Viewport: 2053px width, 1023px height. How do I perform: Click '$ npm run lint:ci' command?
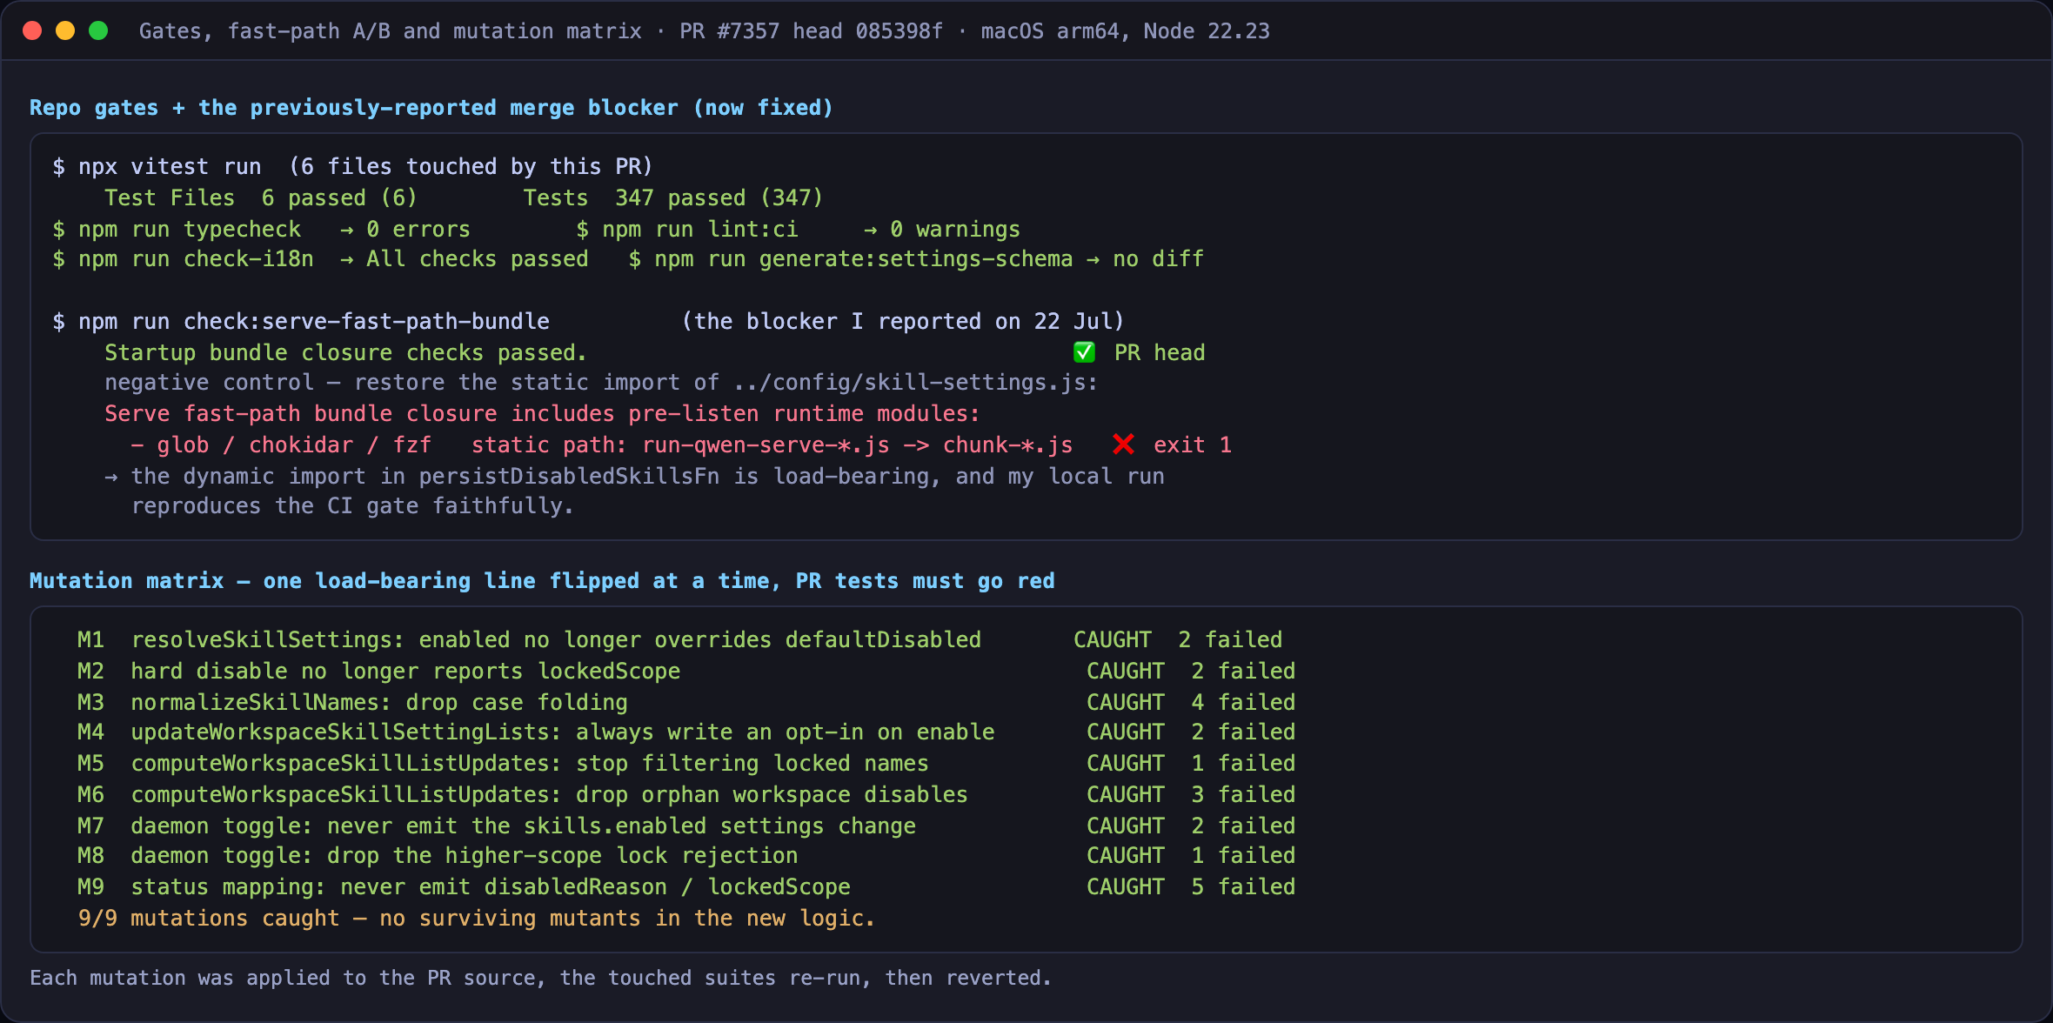[687, 229]
